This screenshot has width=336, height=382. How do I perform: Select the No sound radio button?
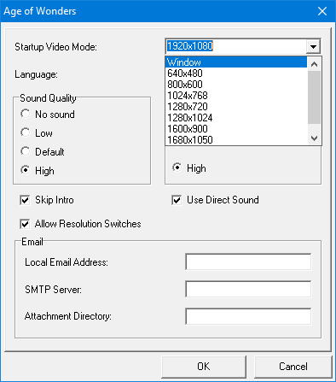[26, 114]
